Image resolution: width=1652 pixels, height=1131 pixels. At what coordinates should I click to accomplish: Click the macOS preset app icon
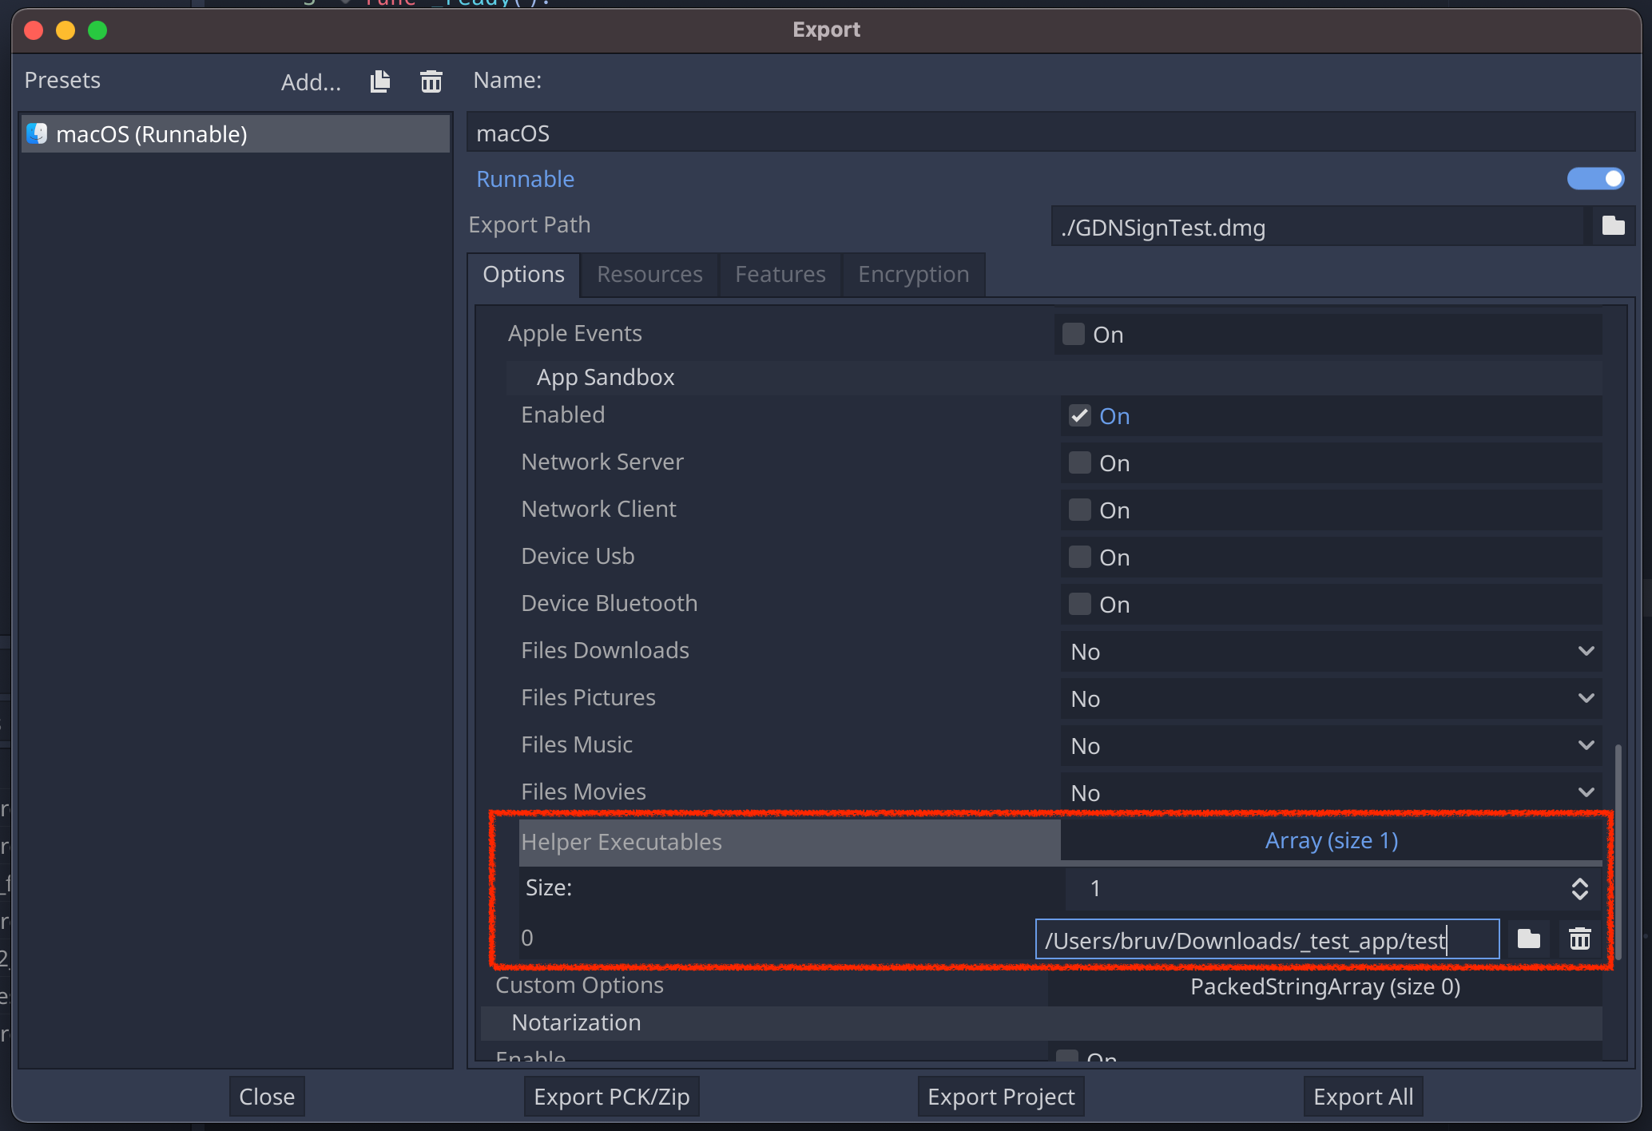[x=35, y=133]
